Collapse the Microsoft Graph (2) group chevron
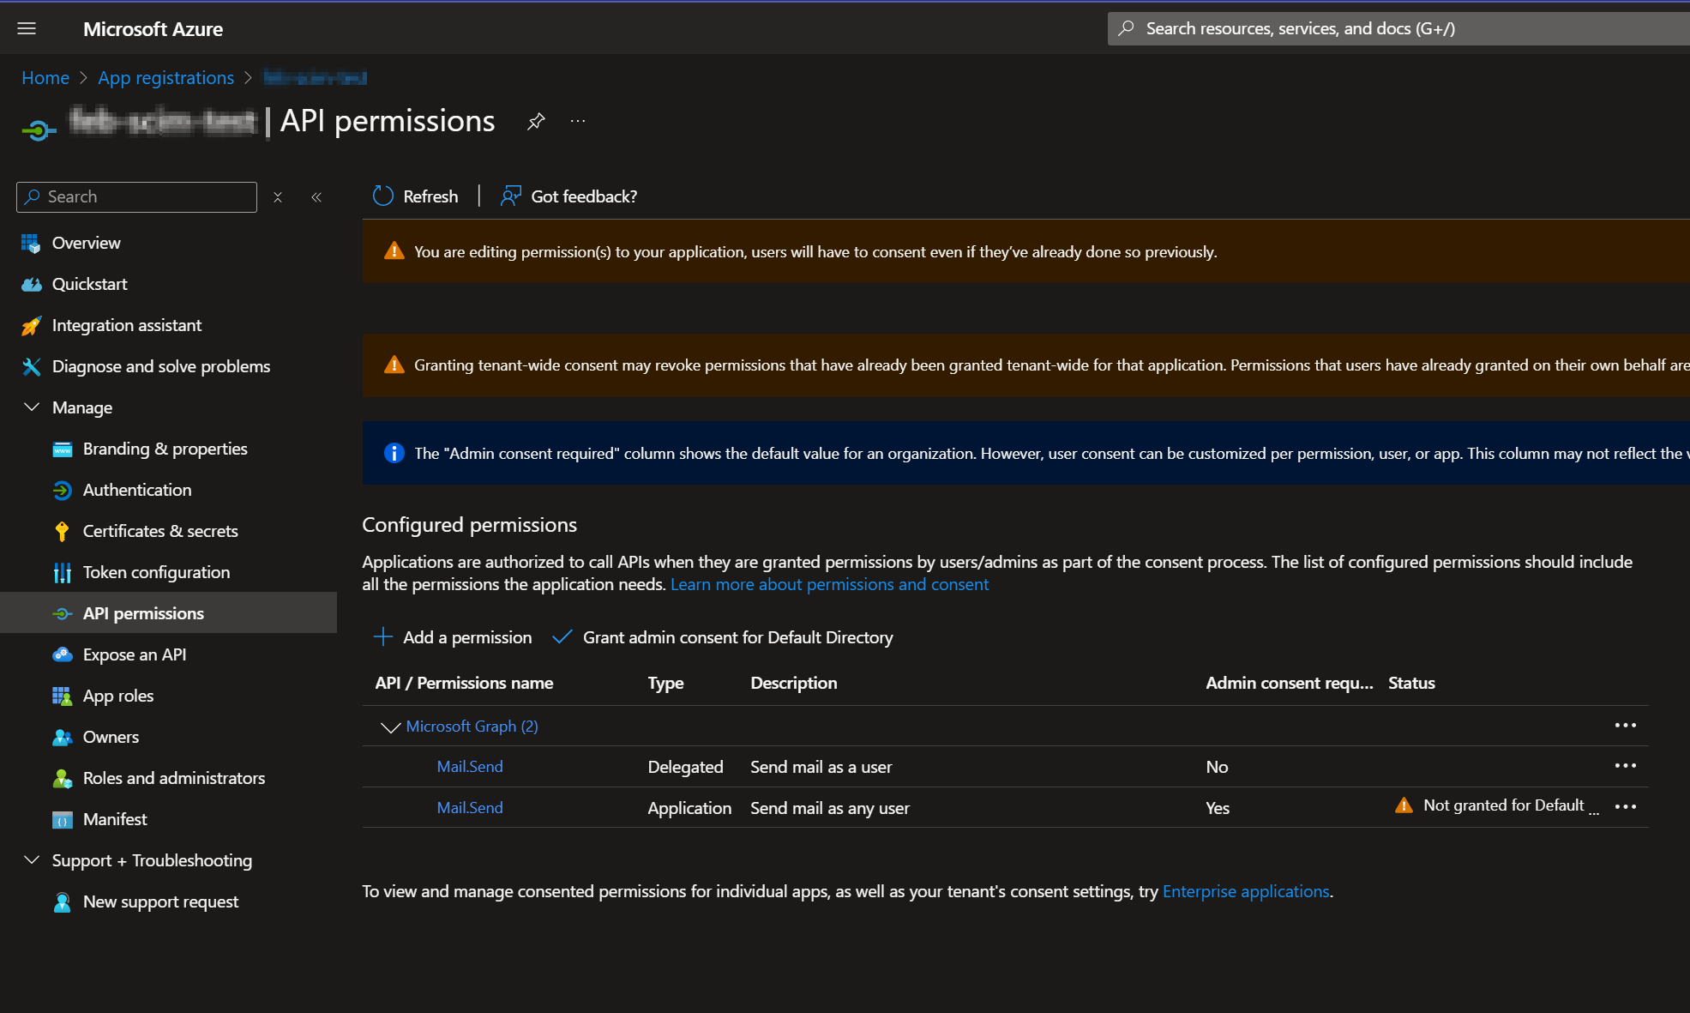 pyautogui.click(x=390, y=727)
